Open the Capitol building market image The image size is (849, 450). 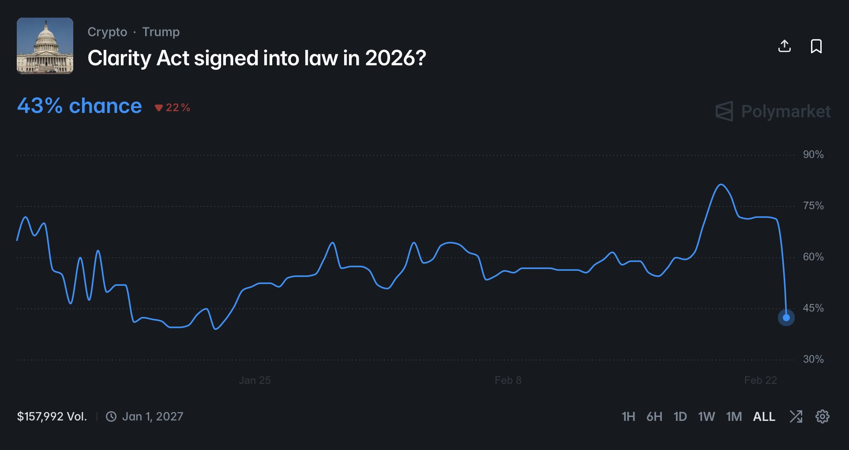[x=45, y=45]
